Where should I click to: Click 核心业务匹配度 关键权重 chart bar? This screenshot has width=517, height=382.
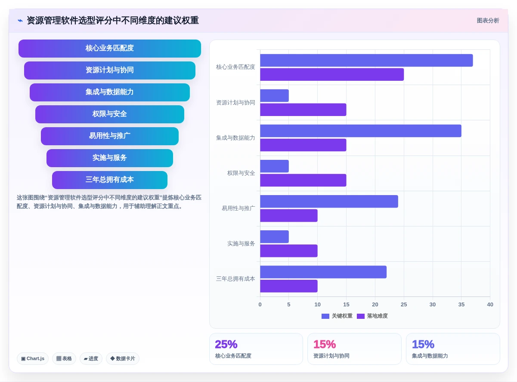(366, 60)
